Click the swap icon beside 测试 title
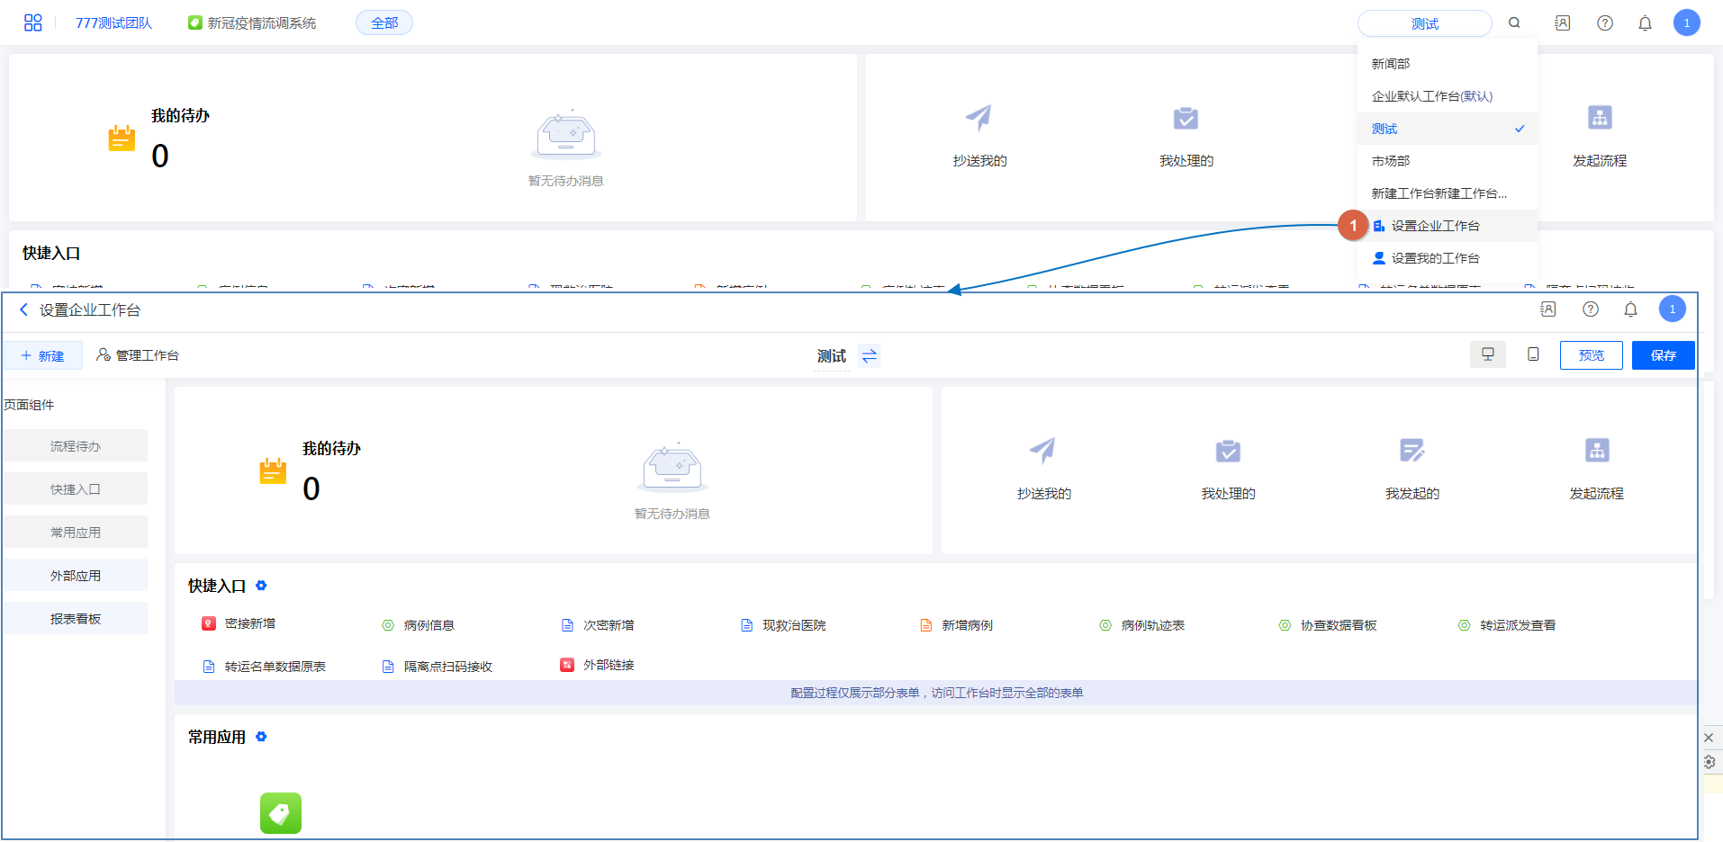Viewport: 1723px width, 842px height. 869,356
